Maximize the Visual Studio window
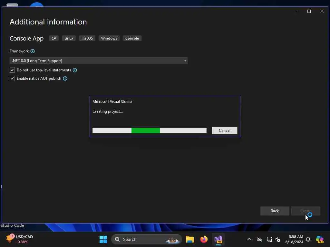This screenshot has height=247, width=330. click(x=309, y=11)
